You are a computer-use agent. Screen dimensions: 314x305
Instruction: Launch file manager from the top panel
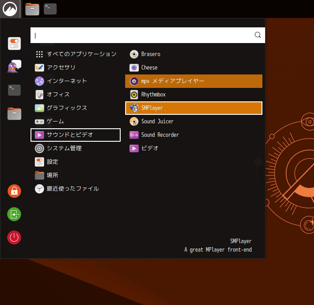tap(32, 9)
